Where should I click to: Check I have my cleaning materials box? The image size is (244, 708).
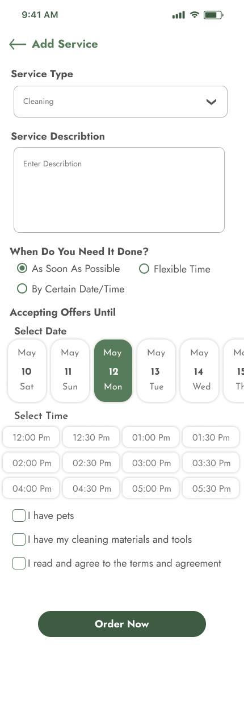click(19, 539)
